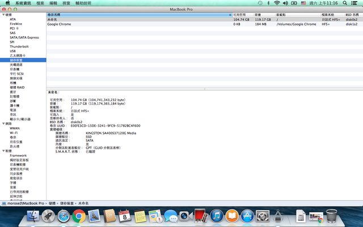
Task: Launch Safari from the Dock
Action: tap(63, 216)
